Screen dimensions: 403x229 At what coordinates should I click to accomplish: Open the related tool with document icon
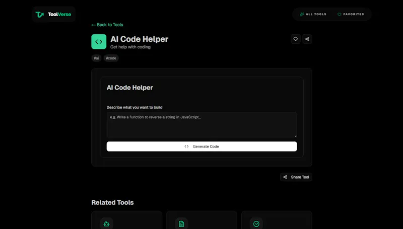point(202,220)
